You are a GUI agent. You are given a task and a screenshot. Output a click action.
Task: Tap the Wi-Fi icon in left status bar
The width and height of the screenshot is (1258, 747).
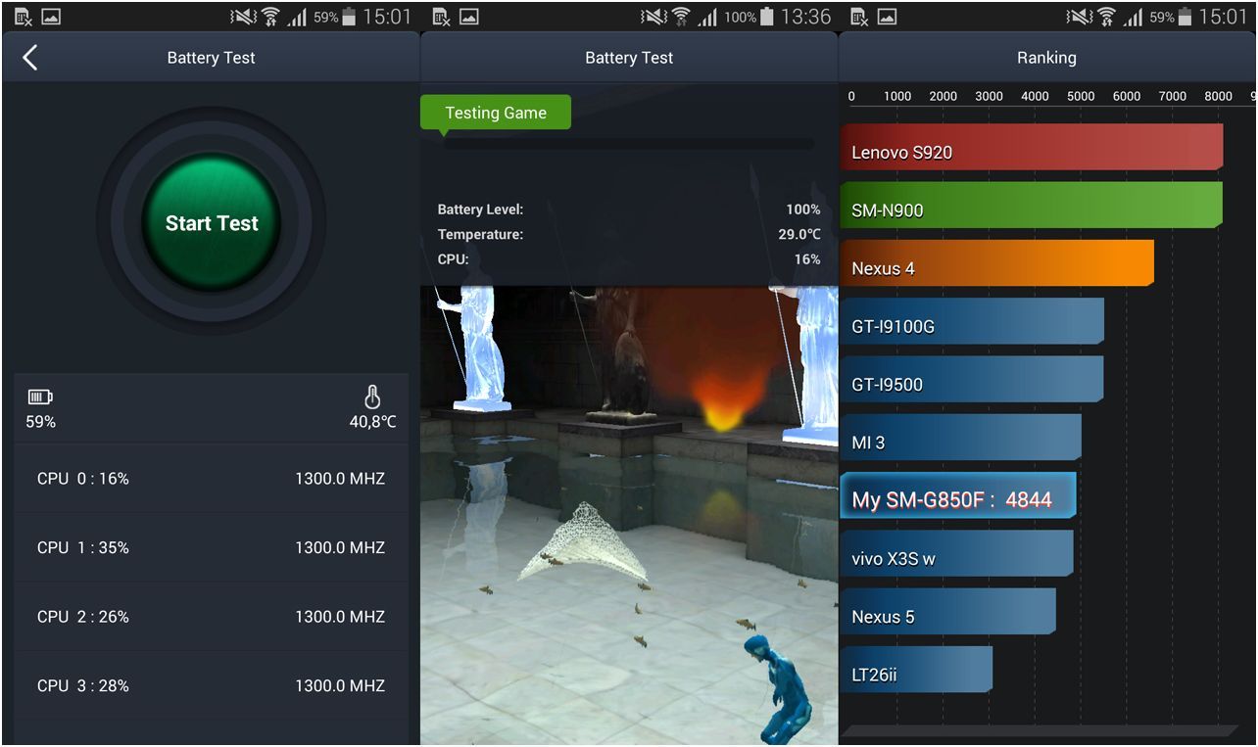point(269,17)
